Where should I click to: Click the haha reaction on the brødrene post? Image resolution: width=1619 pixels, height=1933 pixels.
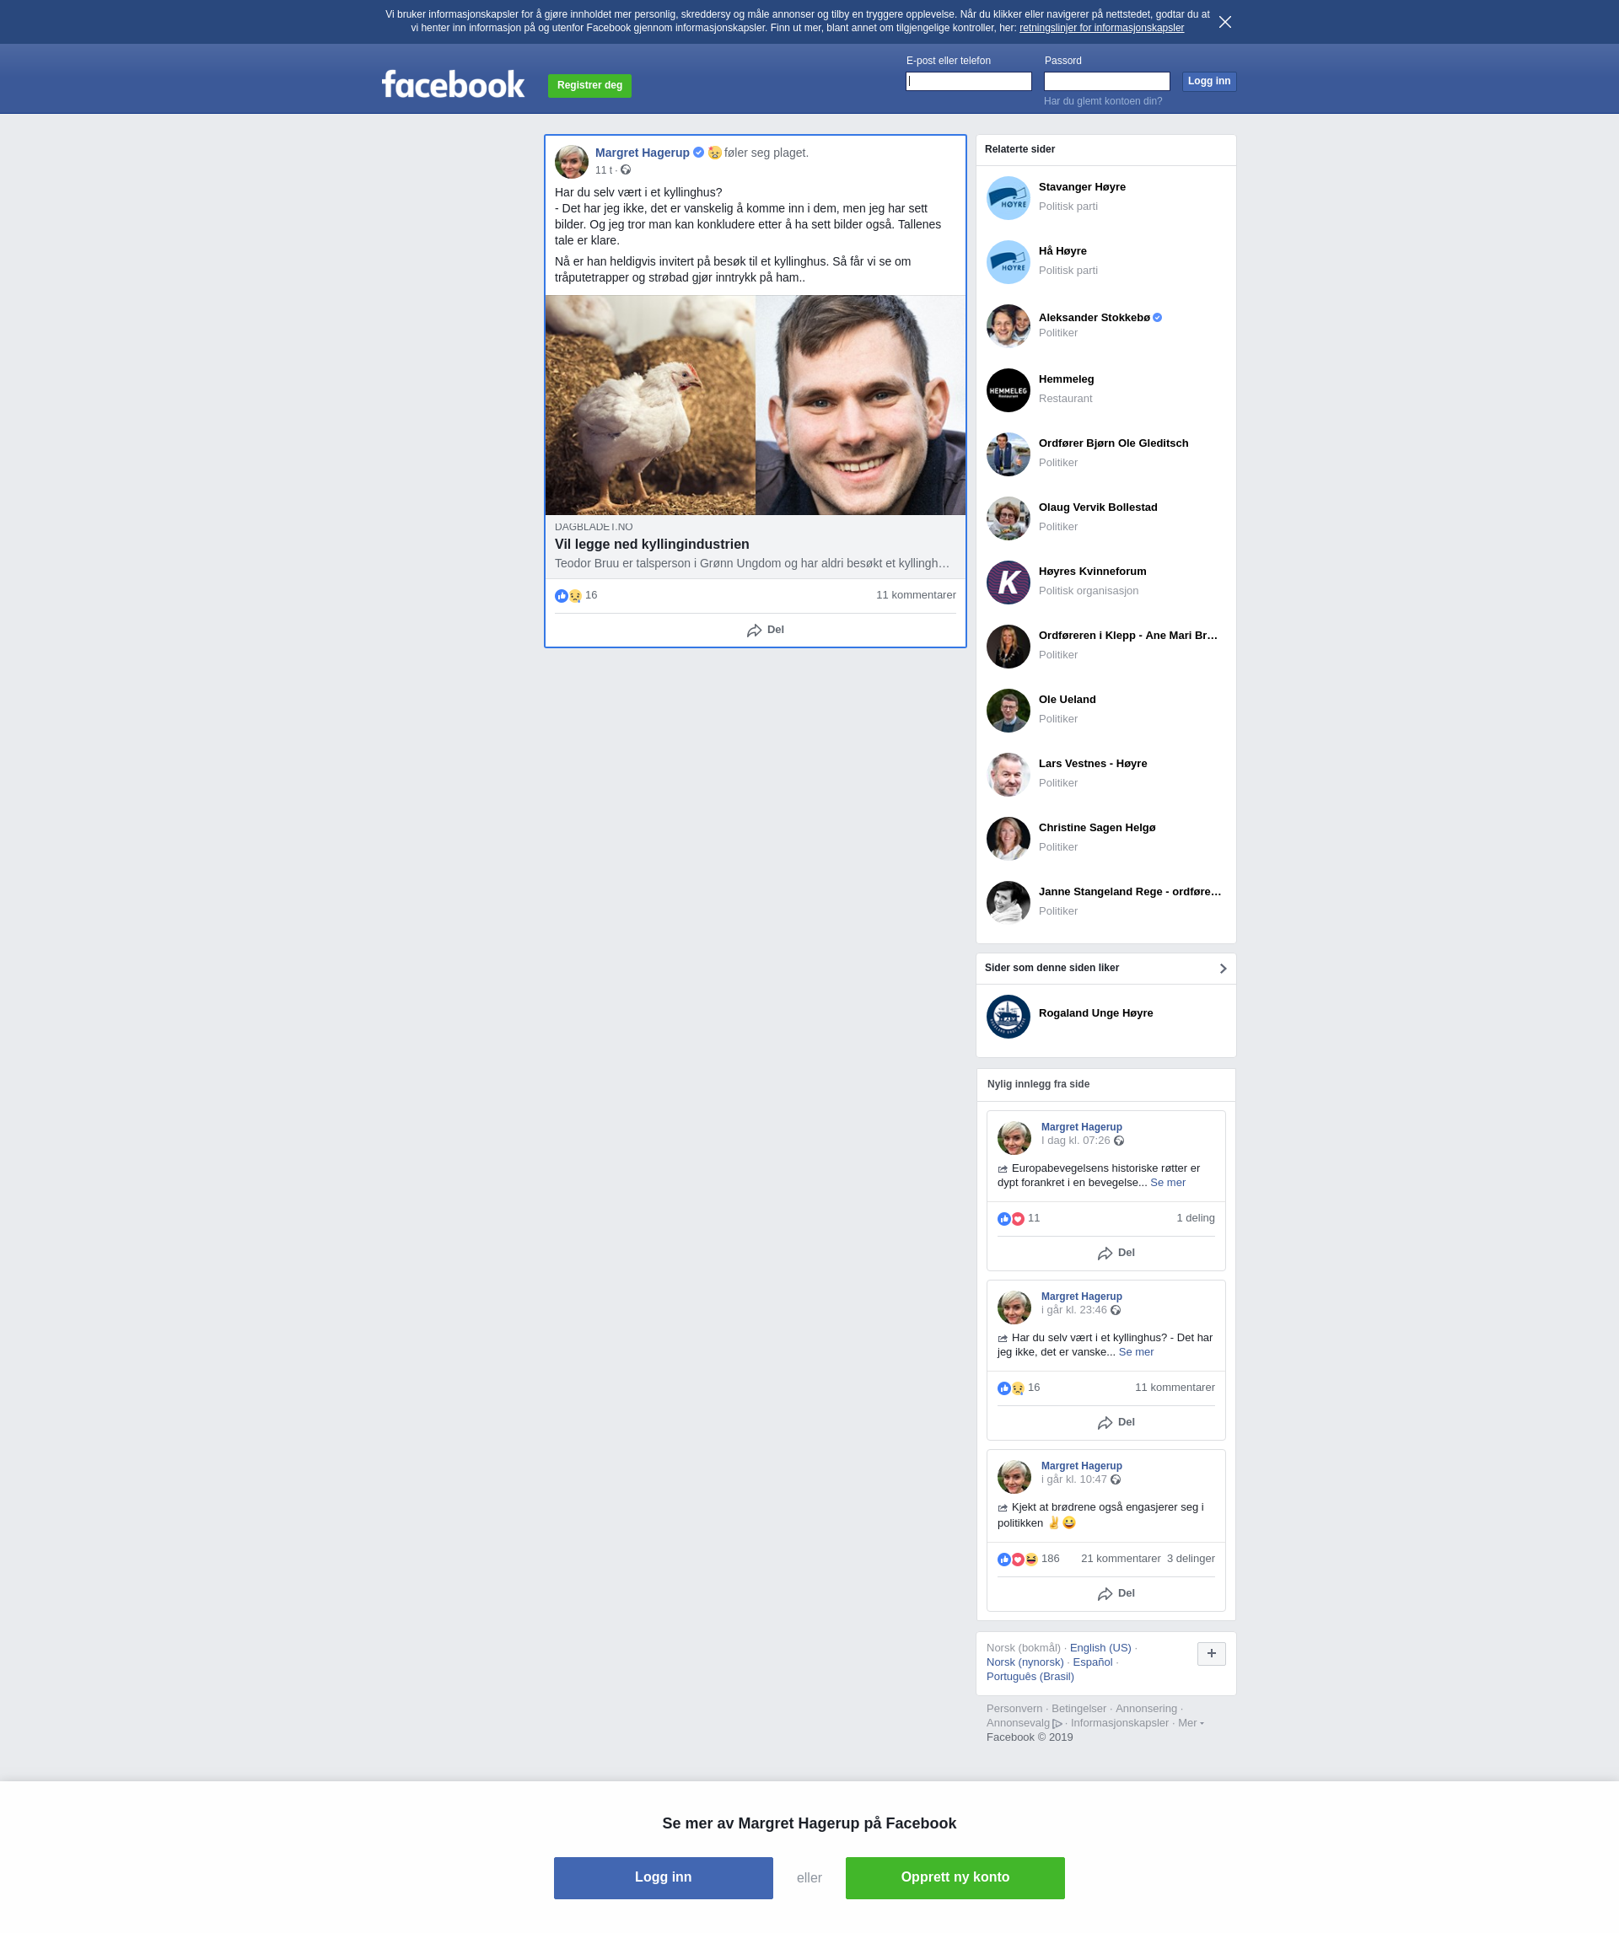1031,1560
